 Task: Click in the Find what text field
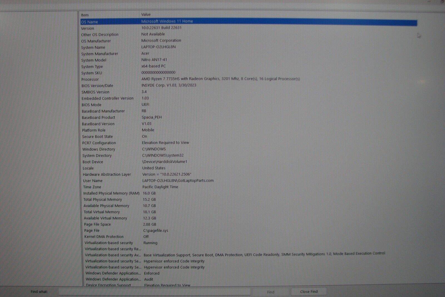pos(154,292)
